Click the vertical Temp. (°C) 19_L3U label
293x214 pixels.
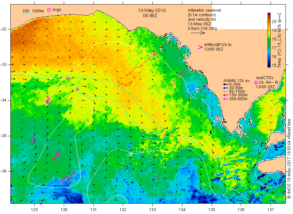[x=279, y=40]
